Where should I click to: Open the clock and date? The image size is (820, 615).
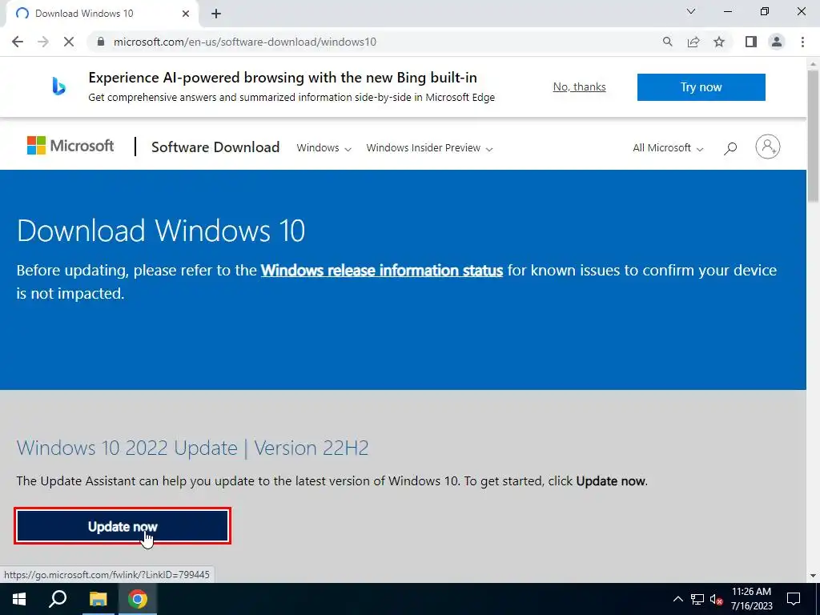(x=751, y=599)
